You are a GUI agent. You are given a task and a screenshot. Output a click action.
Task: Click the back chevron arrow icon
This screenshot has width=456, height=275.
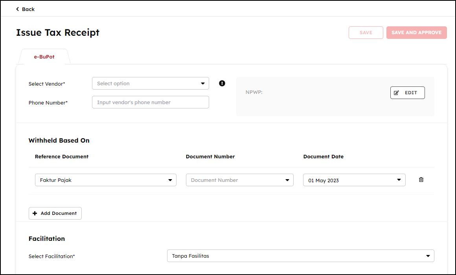pyautogui.click(x=17, y=9)
